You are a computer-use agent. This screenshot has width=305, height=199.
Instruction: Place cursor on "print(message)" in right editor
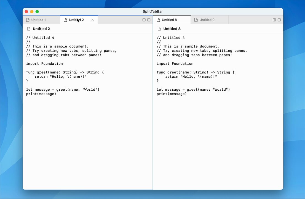pos(172,94)
